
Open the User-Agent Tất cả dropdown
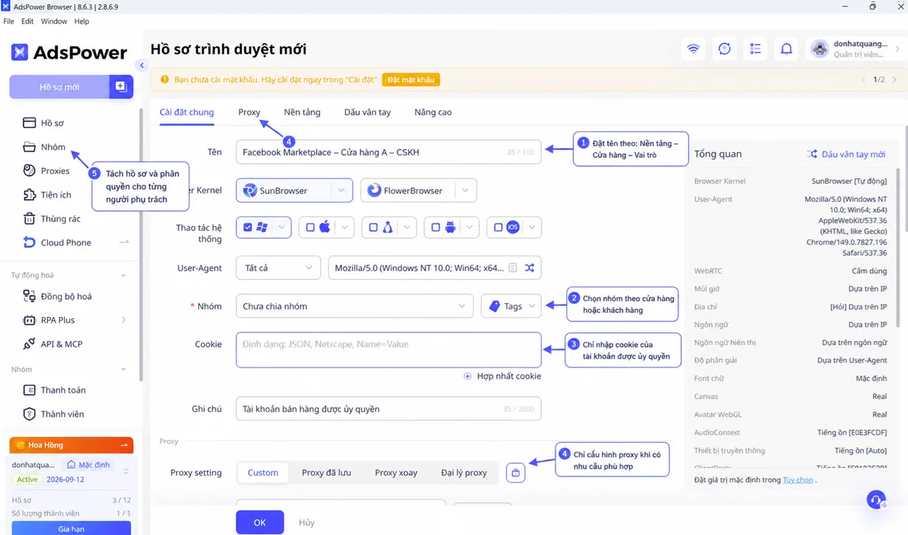click(279, 268)
